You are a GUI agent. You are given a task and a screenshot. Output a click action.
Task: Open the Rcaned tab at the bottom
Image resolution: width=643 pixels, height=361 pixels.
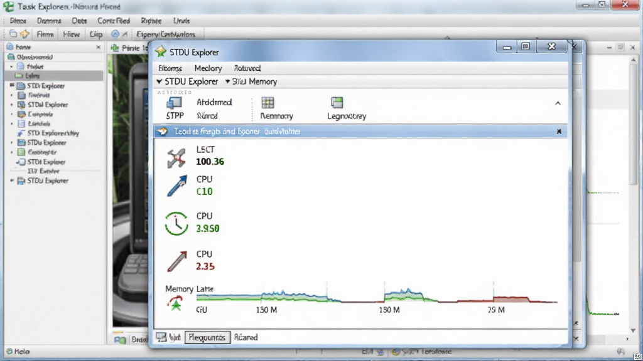pos(246,337)
